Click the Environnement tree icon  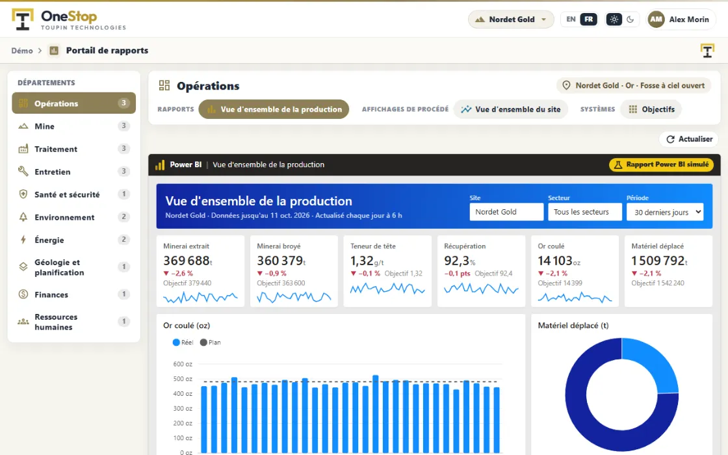pos(23,217)
